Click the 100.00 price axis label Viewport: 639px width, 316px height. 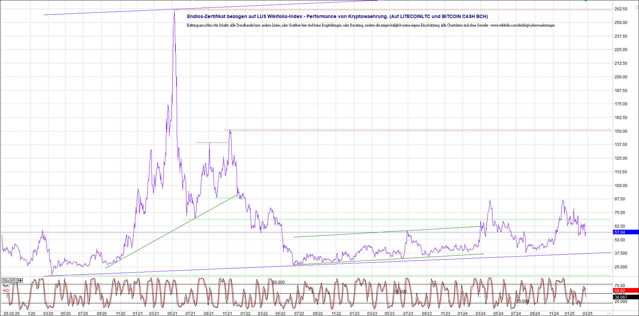(x=621, y=186)
